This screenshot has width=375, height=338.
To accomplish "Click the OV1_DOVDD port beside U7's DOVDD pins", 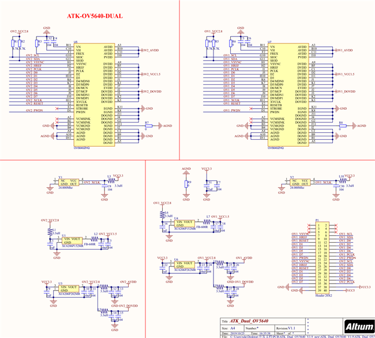I will click(346, 91).
